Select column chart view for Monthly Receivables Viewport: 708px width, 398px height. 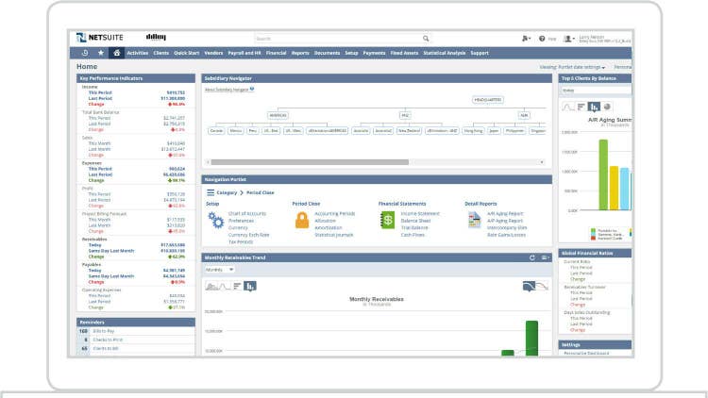click(250, 286)
